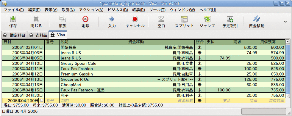Open the 帳票(R) menu
This screenshot has width=292, height=116.
click(x=138, y=10)
